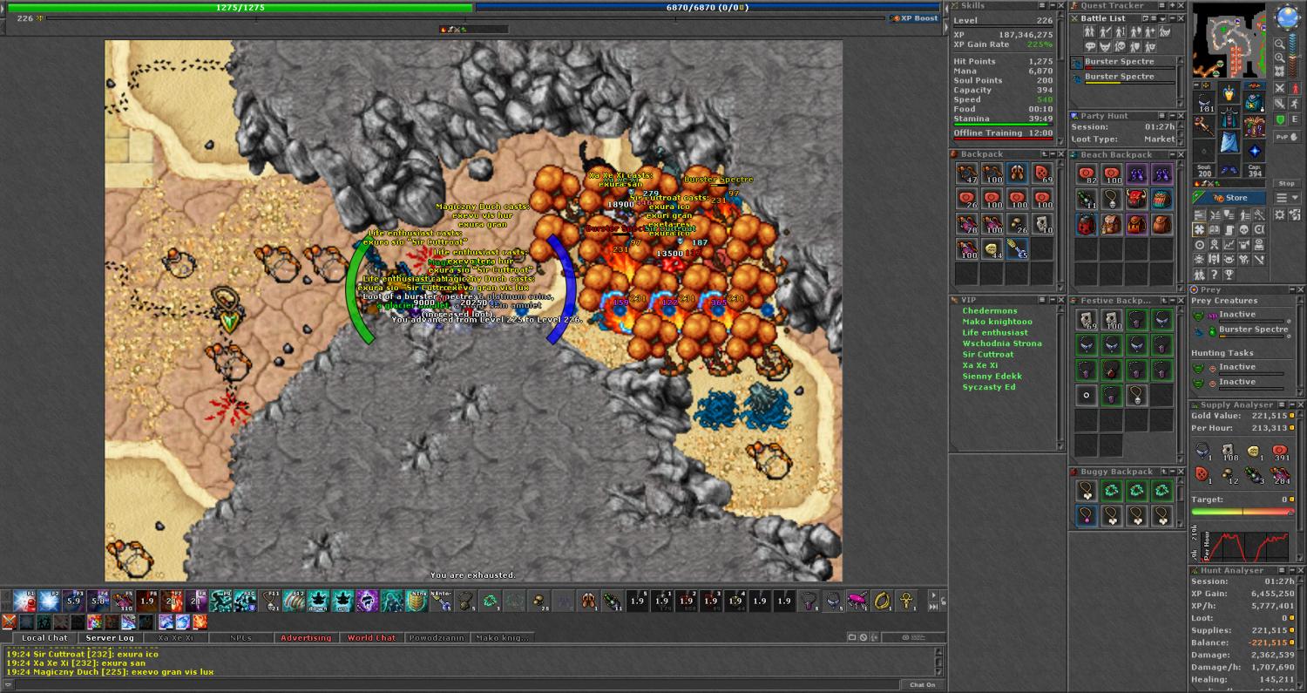Open the gear options icon
The width and height of the screenshot is (1307, 693).
1279,214
